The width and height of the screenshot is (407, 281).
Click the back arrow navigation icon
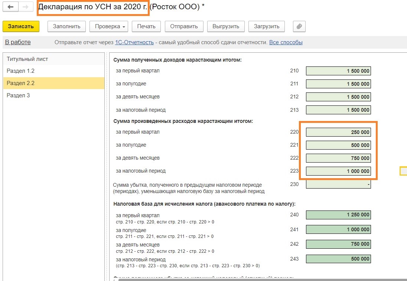point(11,7)
